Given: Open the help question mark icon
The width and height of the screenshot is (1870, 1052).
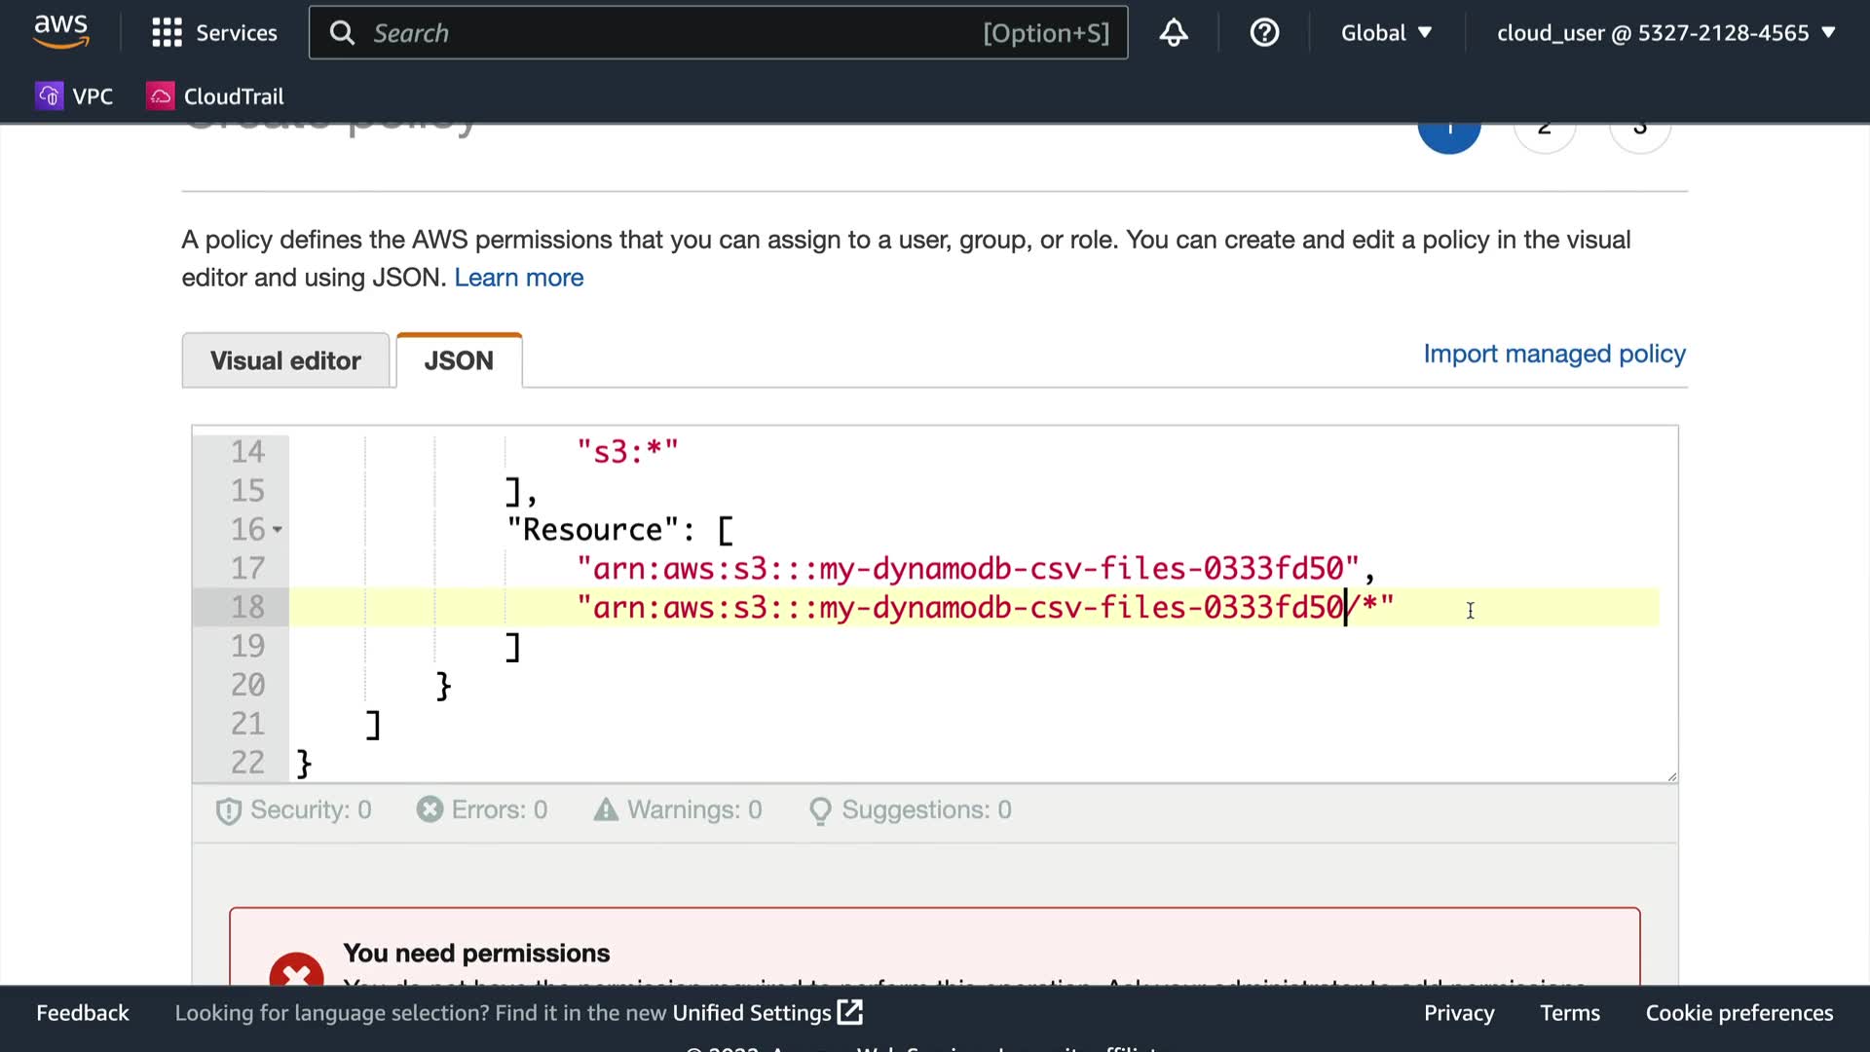Looking at the screenshot, I should click(1264, 33).
